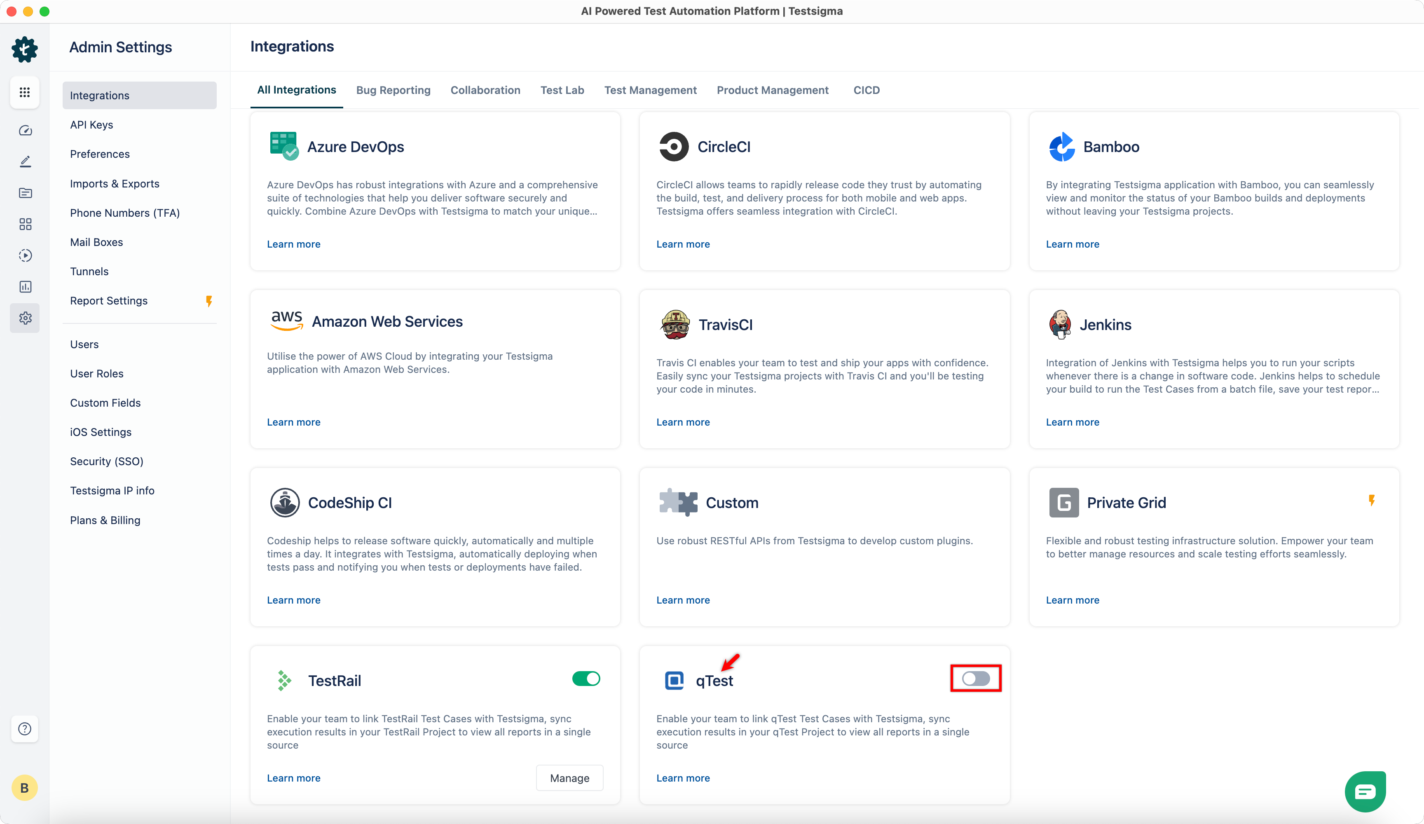Click the TestRail Manage button
This screenshot has height=824, width=1424.
click(x=569, y=778)
